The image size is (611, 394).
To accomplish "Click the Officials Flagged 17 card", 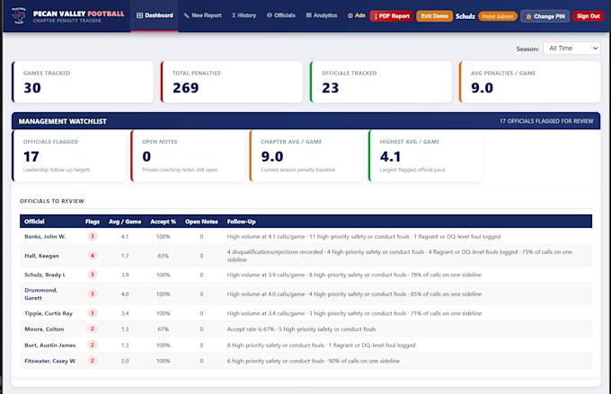I will [x=68, y=156].
